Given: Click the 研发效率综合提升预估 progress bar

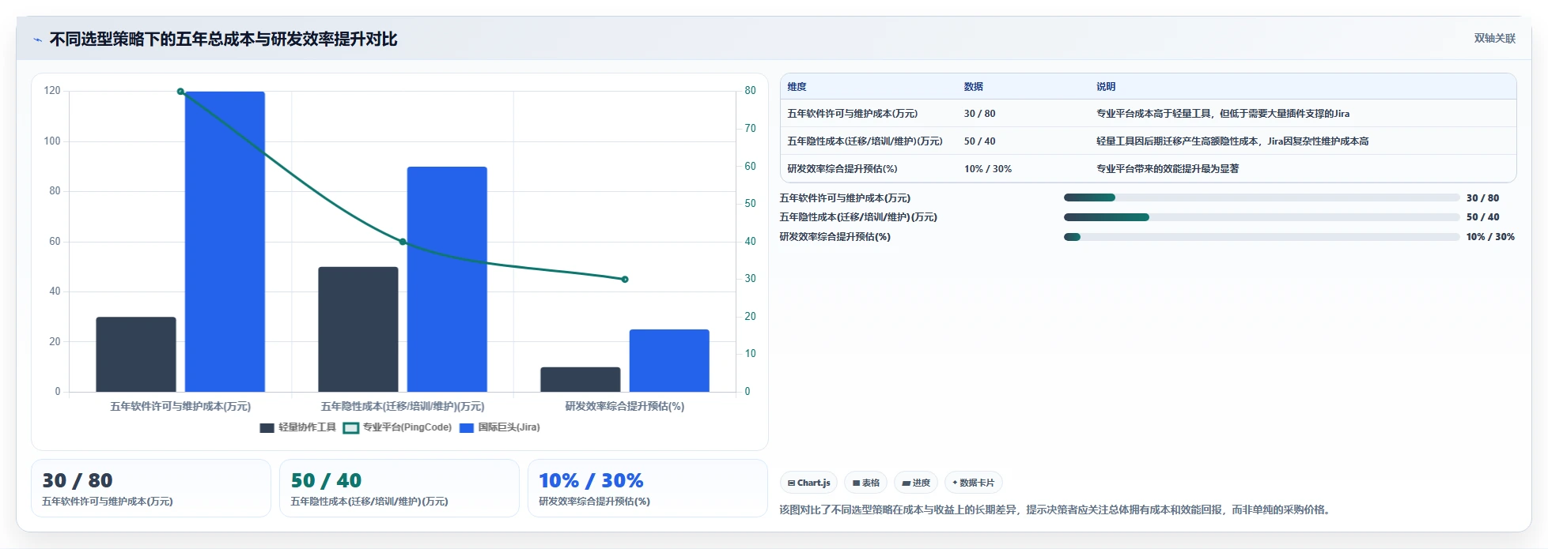Looking at the screenshot, I should (1262, 237).
